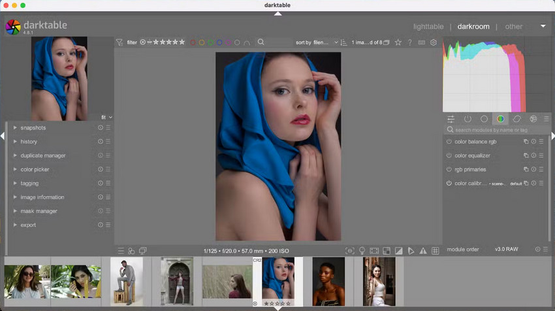The height and width of the screenshot is (311, 555).
Task: Toggle focus peaking mode
Action: tap(350, 251)
